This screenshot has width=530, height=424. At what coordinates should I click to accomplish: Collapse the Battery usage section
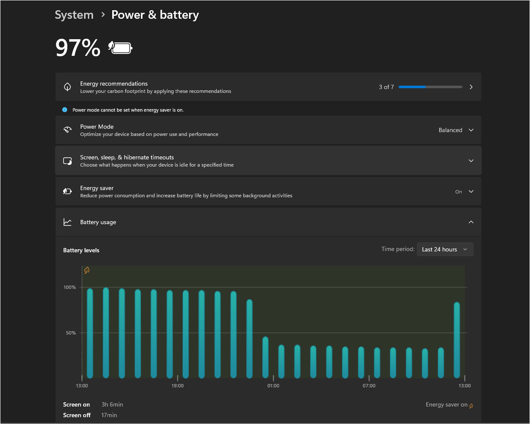pyautogui.click(x=471, y=222)
